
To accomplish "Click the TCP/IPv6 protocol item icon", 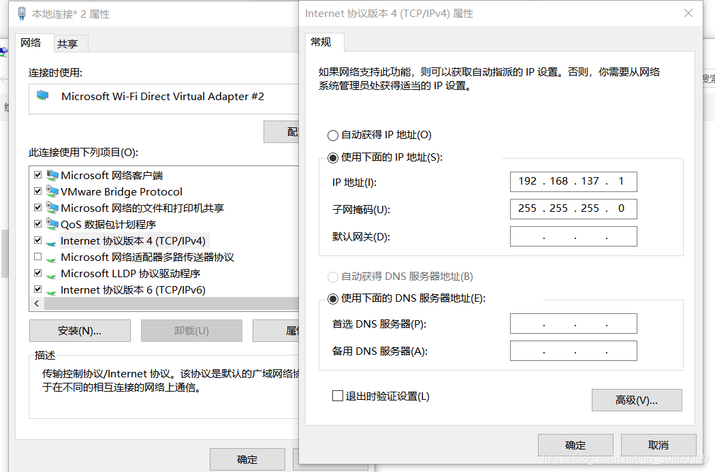I will point(52,292).
